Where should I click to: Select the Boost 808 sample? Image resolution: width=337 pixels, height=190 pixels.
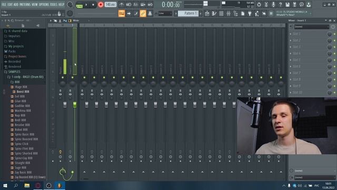click(23, 91)
